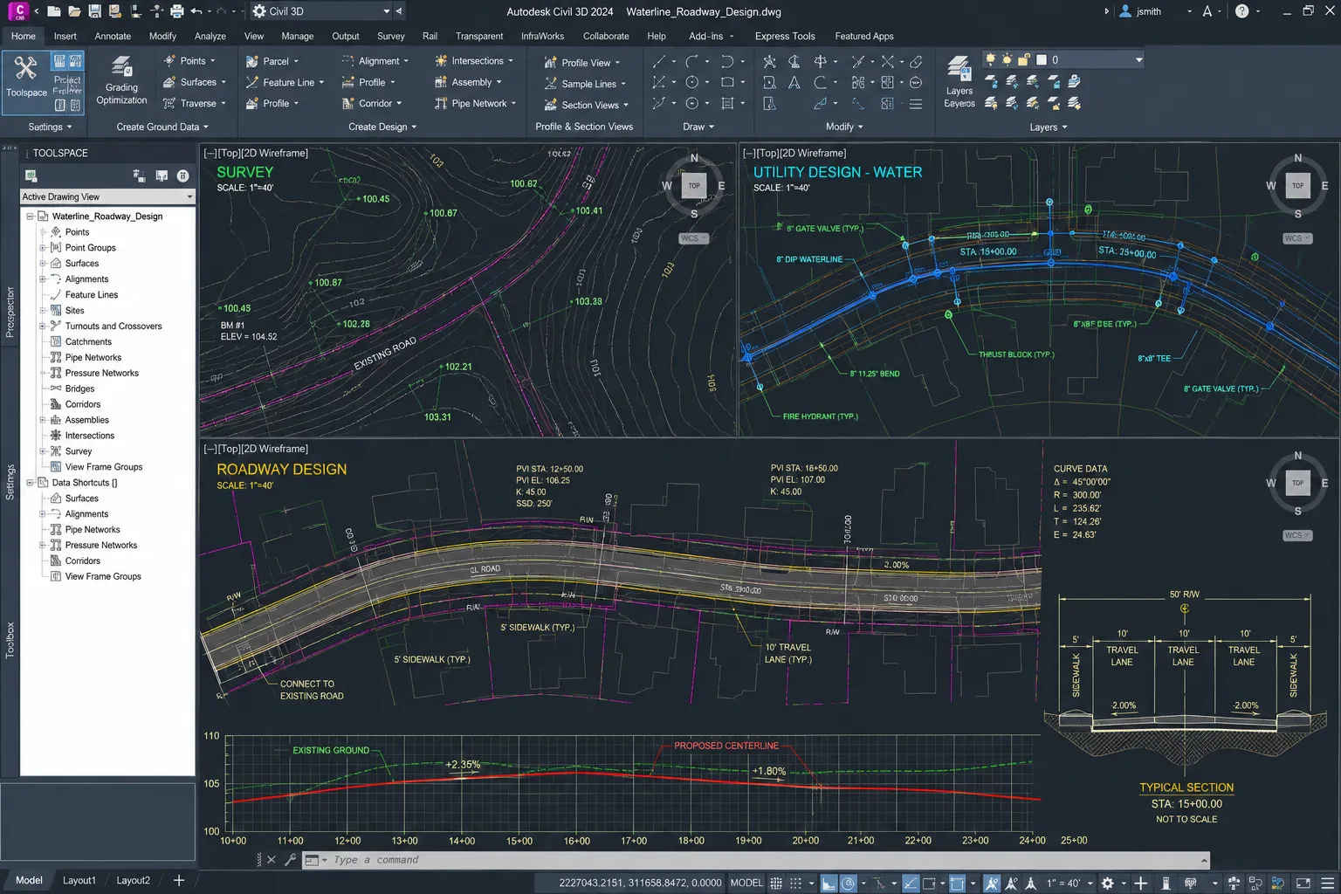The width and height of the screenshot is (1341, 894).
Task: Open the Layer Properties manager
Action: coord(959,81)
